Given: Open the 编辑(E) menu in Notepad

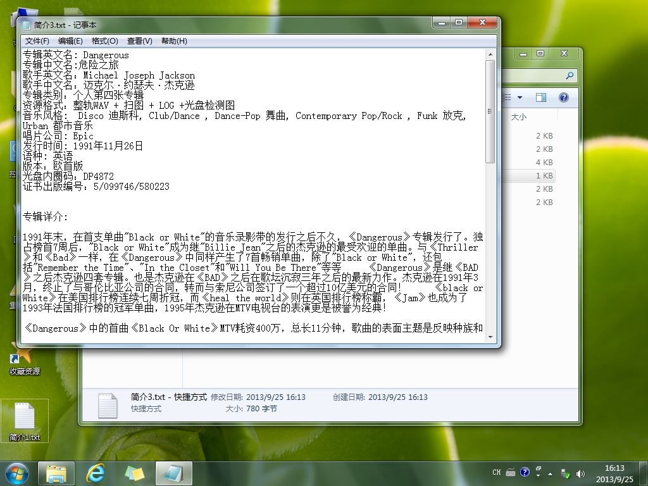Looking at the screenshot, I should [70, 41].
